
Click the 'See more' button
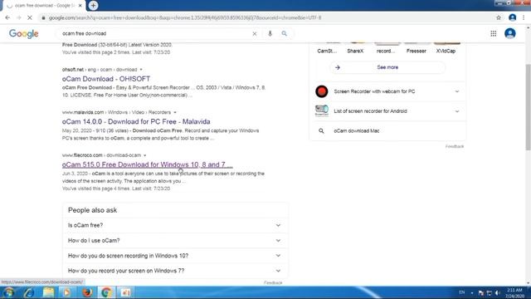click(x=387, y=67)
